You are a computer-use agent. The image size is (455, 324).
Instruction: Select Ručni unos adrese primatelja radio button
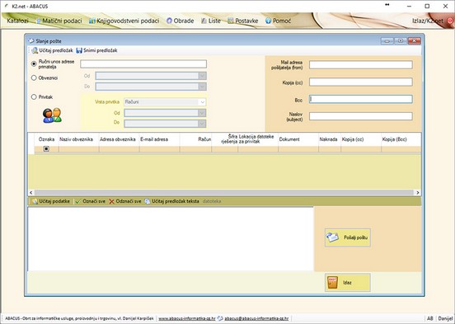pyautogui.click(x=34, y=63)
